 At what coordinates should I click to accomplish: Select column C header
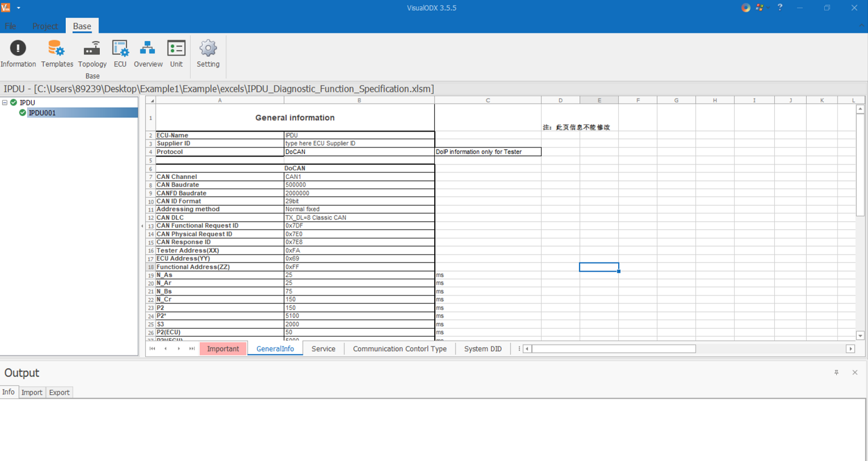pyautogui.click(x=488, y=100)
